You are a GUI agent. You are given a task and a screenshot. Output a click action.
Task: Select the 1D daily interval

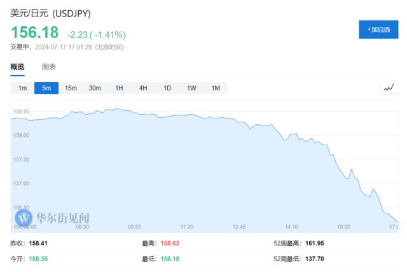pyautogui.click(x=167, y=88)
